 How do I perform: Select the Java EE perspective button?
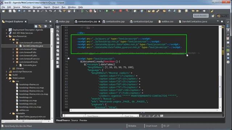(223, 16)
